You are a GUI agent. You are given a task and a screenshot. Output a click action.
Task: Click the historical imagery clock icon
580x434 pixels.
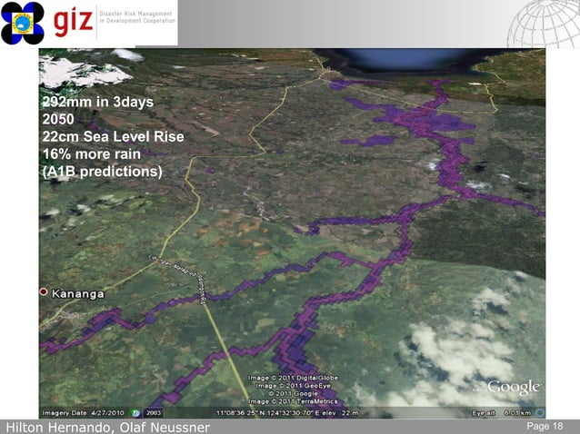(135, 412)
